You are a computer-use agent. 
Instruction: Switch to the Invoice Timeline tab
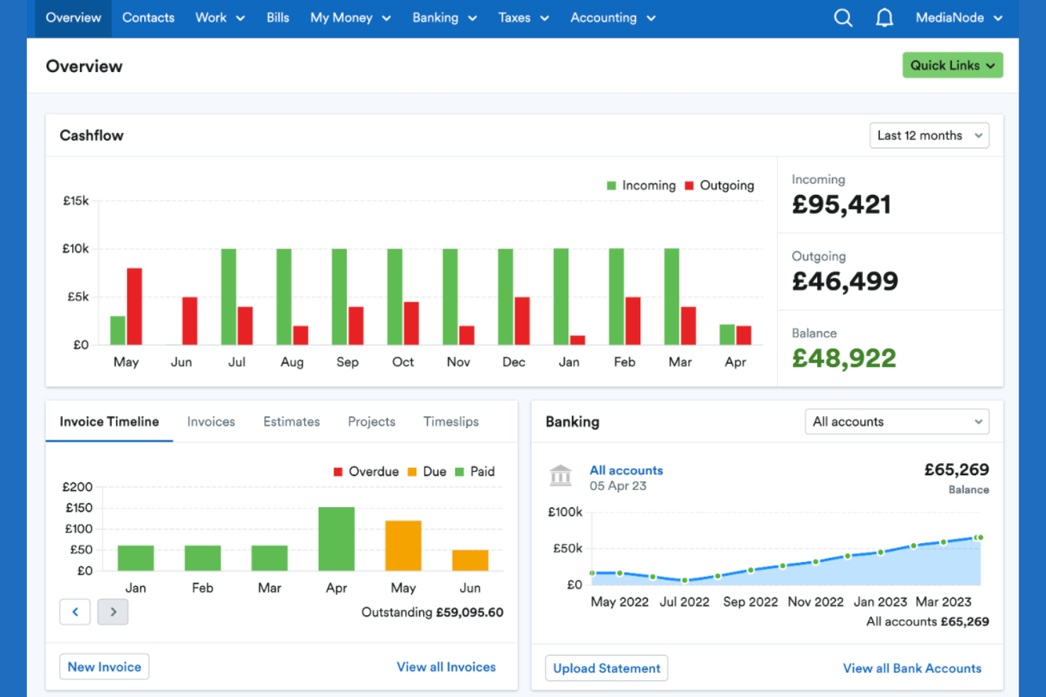click(110, 422)
